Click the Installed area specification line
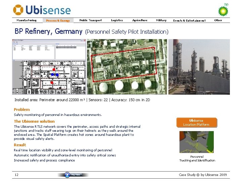The height and width of the screenshot is (182, 242). tap(82, 100)
